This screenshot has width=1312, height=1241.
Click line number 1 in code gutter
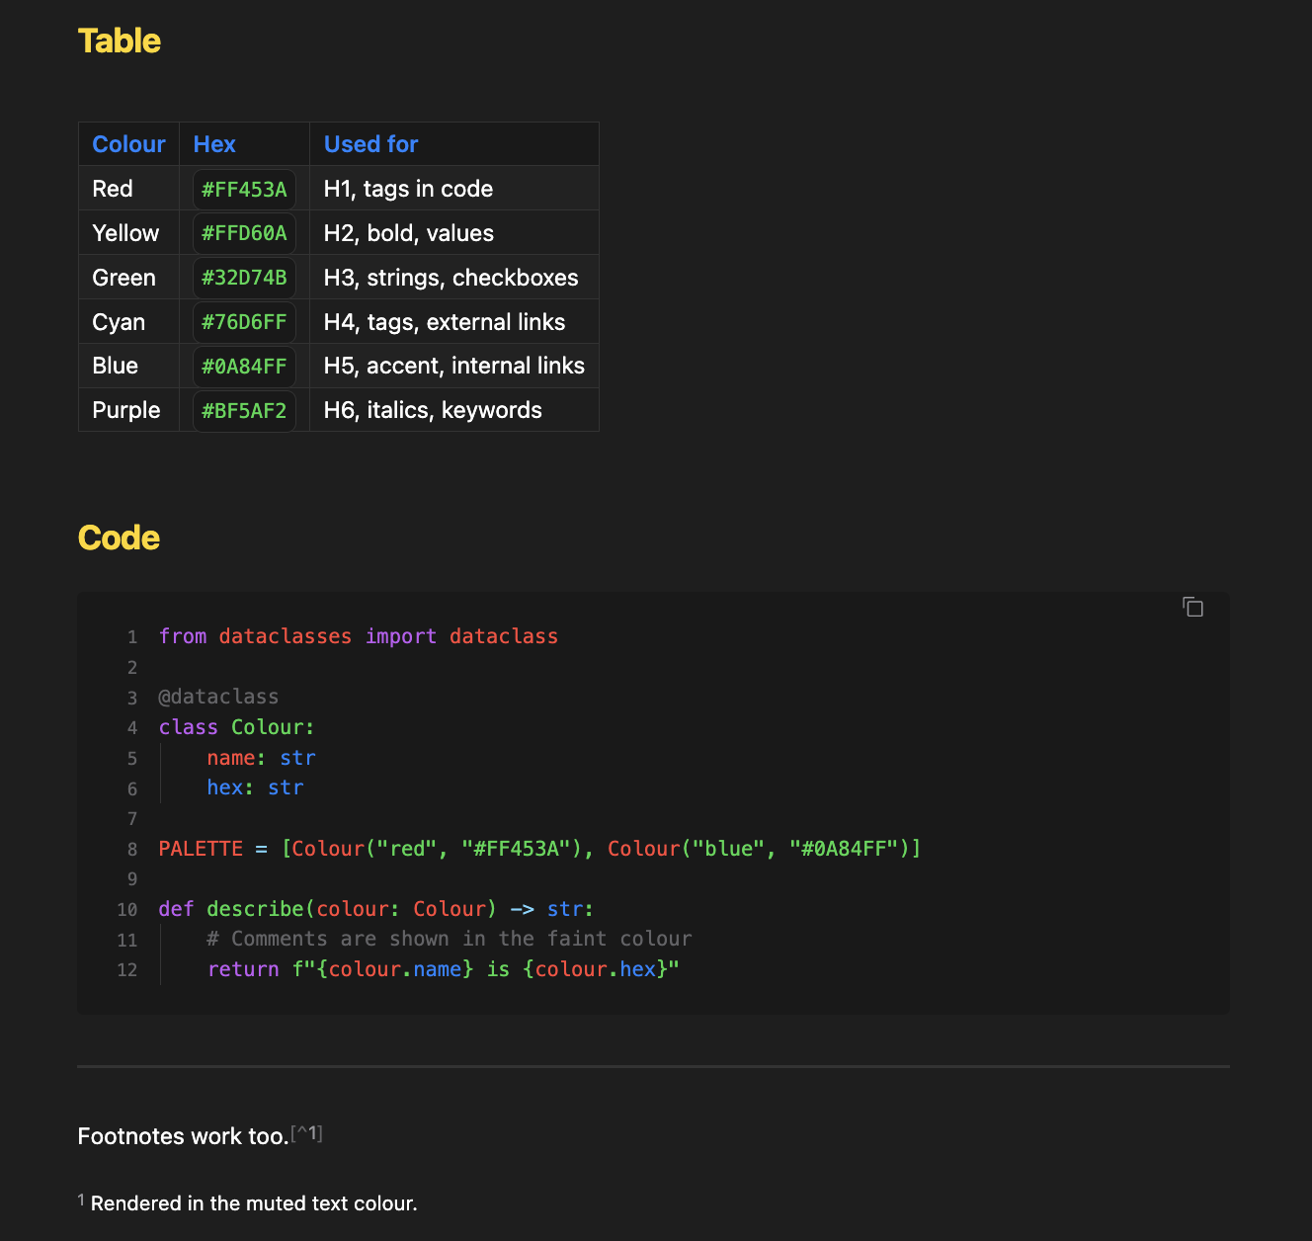(x=132, y=637)
